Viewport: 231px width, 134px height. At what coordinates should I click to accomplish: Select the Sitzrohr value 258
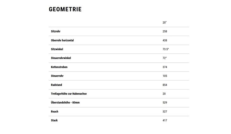[165, 32]
